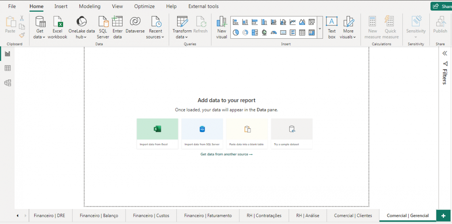The width and height of the screenshot is (452, 224).
Task: Add a Text box to report
Action: (x=332, y=27)
